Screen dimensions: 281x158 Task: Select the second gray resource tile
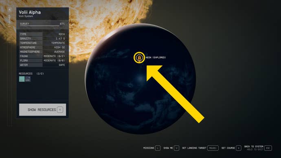[28, 79]
